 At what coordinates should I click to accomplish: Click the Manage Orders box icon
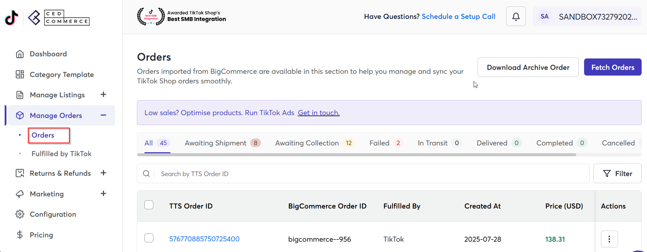[20, 115]
